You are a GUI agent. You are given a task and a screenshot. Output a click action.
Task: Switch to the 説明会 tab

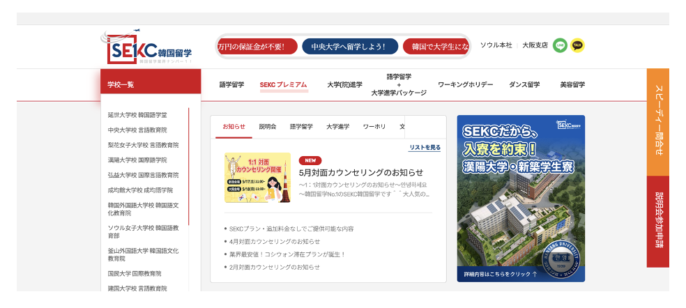tap(267, 127)
